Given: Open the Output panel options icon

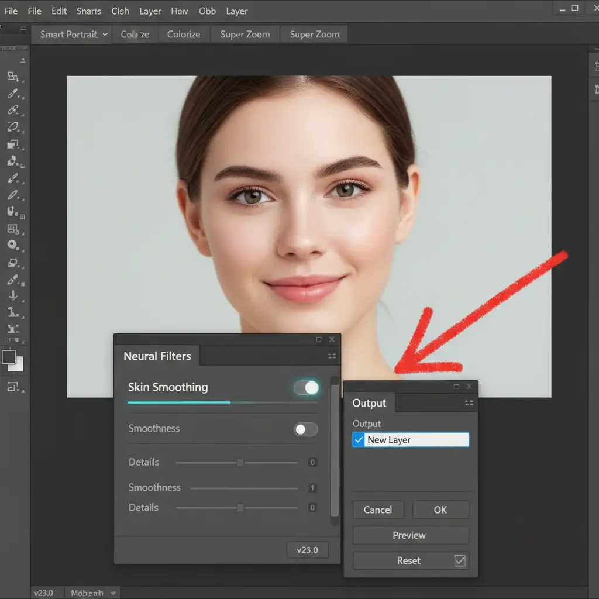Looking at the screenshot, I should [x=469, y=402].
